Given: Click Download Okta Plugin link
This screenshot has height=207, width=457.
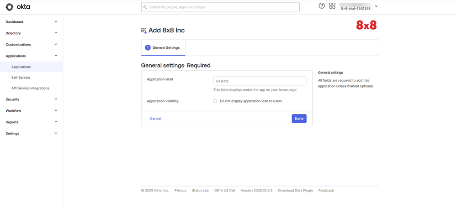Looking at the screenshot, I should 296,191.
